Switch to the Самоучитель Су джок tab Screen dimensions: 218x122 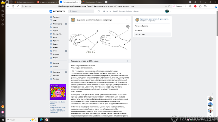tap(92, 2)
